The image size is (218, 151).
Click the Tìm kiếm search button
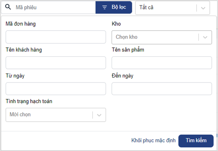[x=196, y=141]
